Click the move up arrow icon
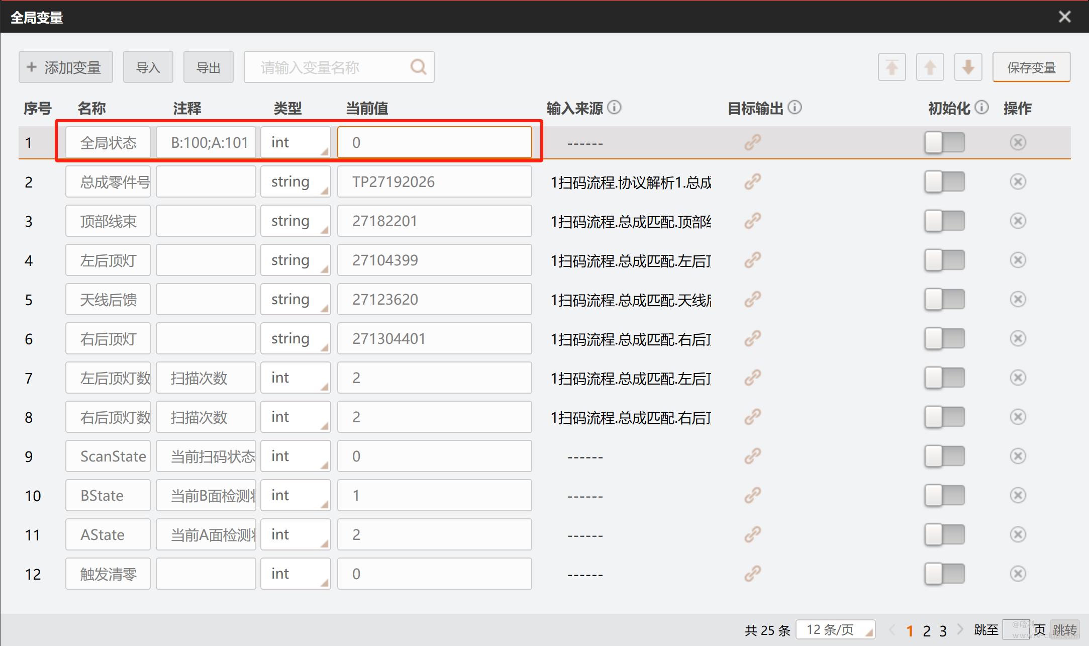 click(x=930, y=67)
